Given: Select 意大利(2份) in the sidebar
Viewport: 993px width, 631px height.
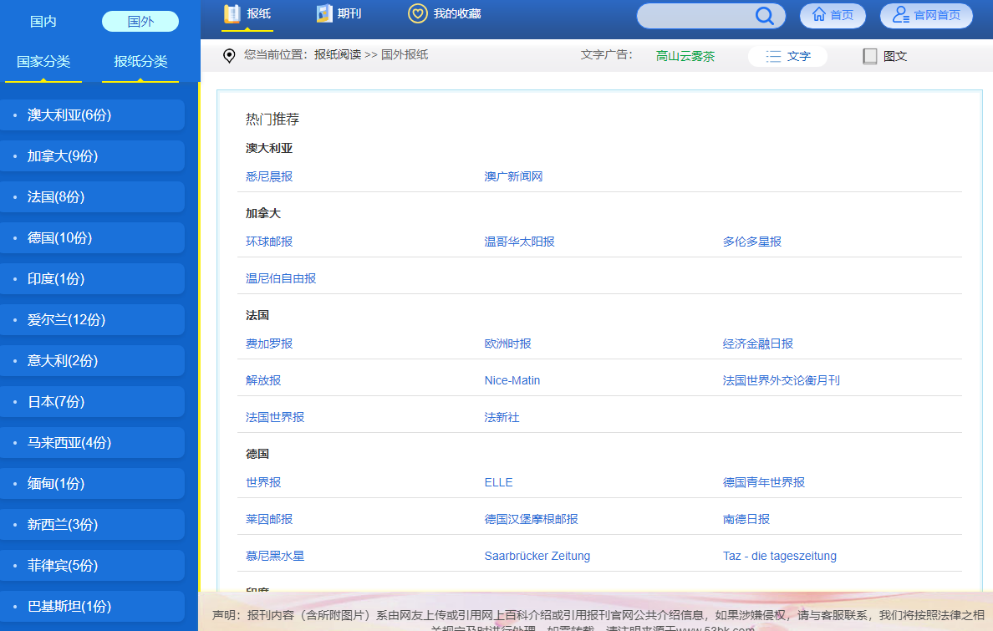Looking at the screenshot, I should [93, 360].
